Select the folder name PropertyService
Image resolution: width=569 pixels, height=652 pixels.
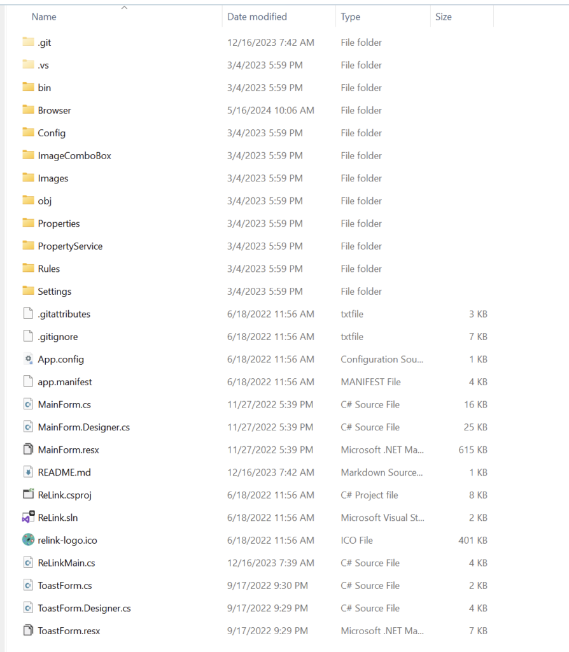[70, 246]
